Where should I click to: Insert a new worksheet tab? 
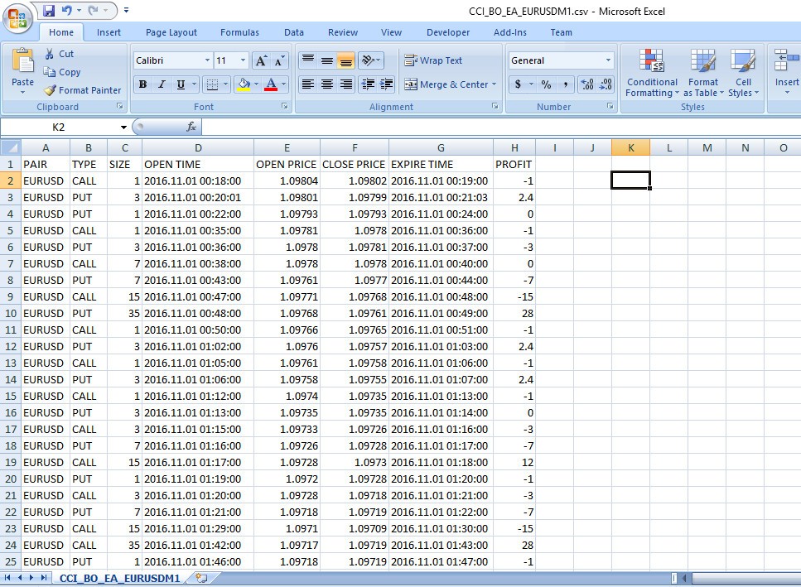click(202, 578)
